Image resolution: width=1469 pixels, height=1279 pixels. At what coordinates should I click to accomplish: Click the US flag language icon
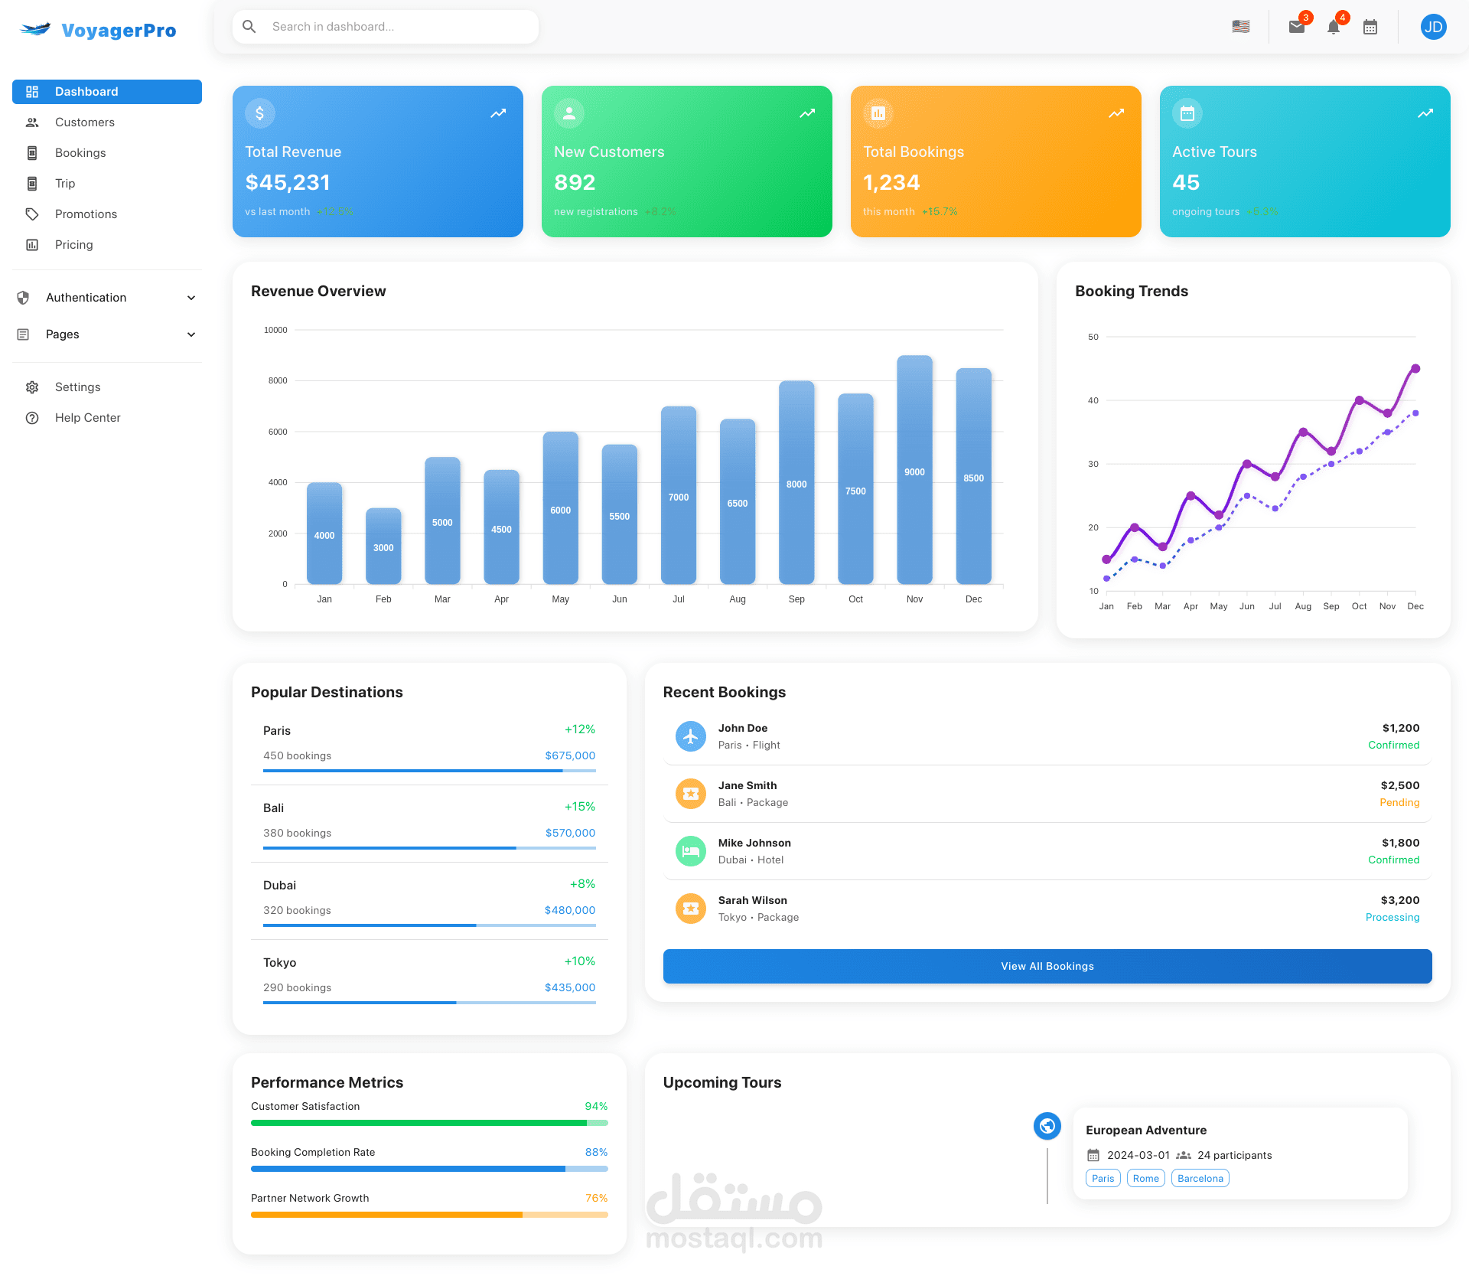coord(1241,27)
